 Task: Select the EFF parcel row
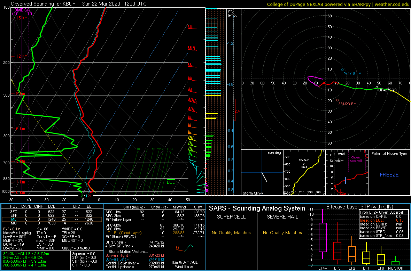52,215
